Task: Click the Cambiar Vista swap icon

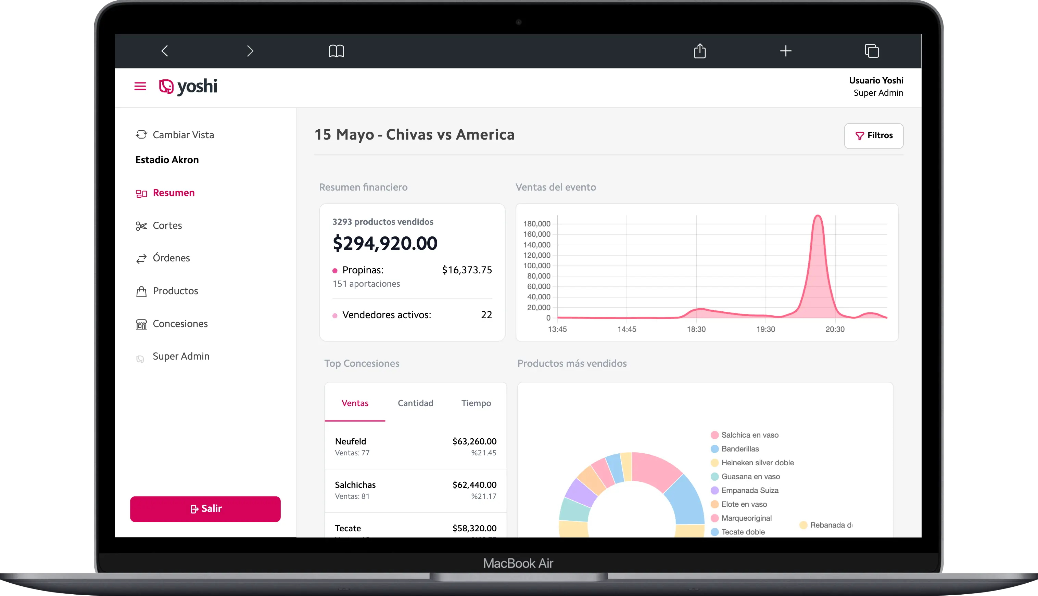Action: click(x=141, y=135)
